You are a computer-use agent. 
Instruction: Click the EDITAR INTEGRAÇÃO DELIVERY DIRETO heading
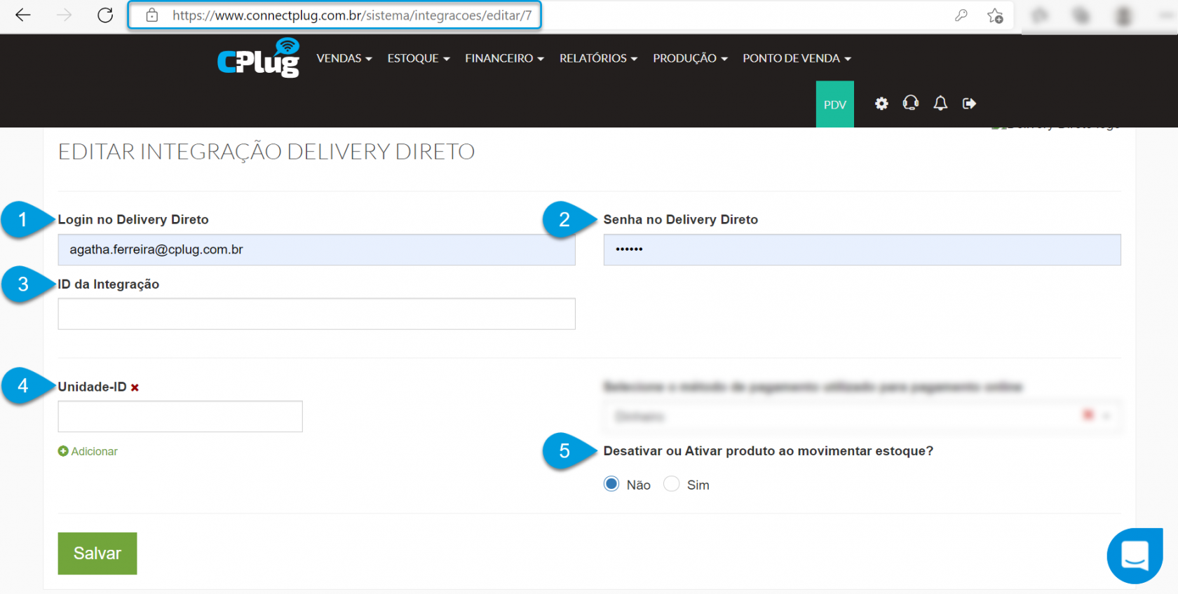(266, 151)
